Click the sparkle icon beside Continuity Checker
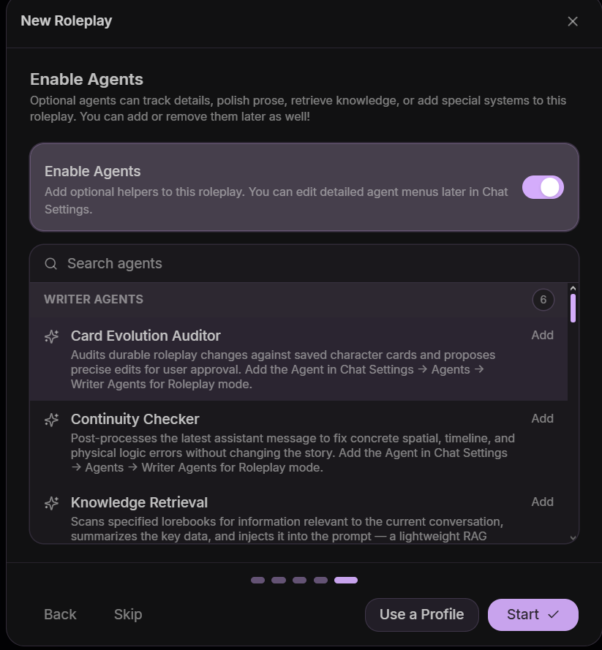 coord(51,420)
